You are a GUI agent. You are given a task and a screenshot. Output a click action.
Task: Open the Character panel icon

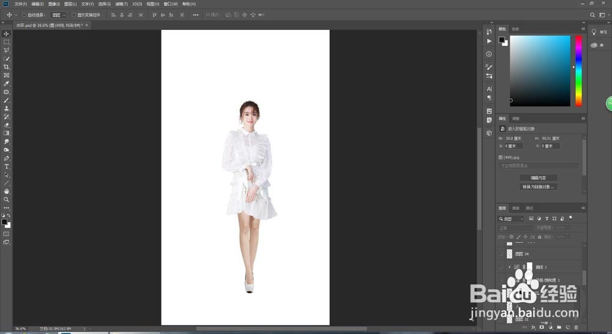489,89
